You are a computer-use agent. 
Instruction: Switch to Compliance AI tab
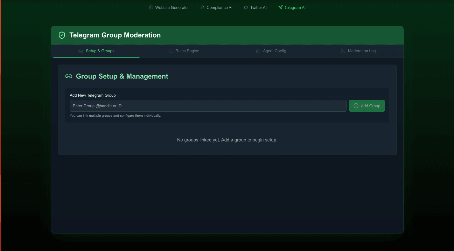tap(216, 7)
